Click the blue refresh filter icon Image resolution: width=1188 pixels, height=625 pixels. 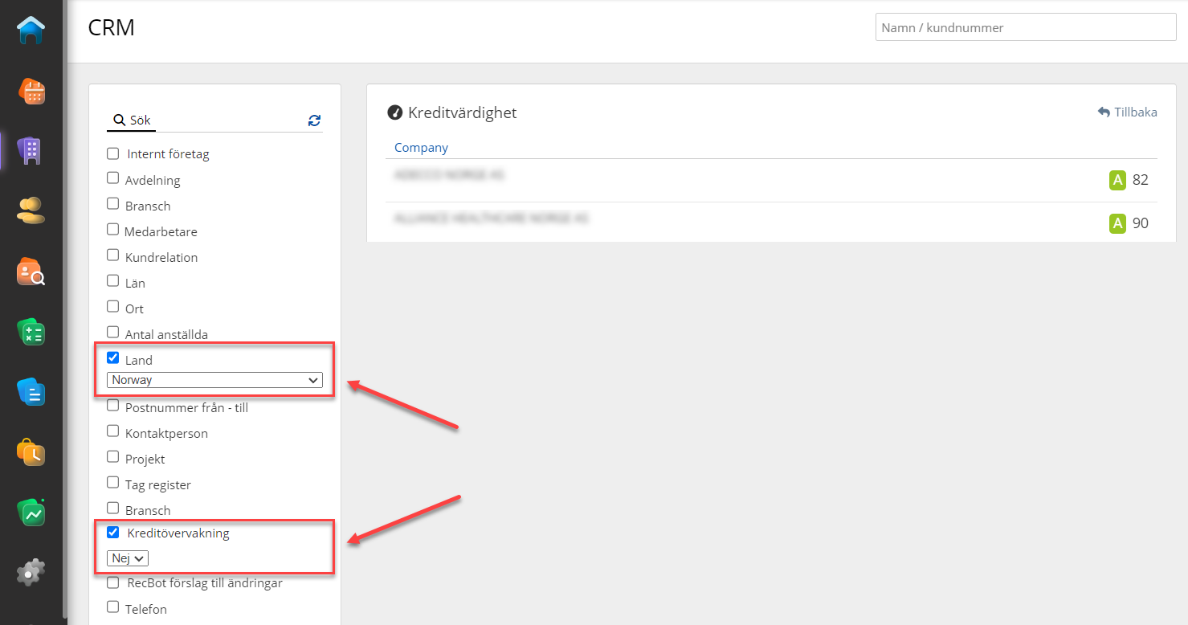(314, 121)
